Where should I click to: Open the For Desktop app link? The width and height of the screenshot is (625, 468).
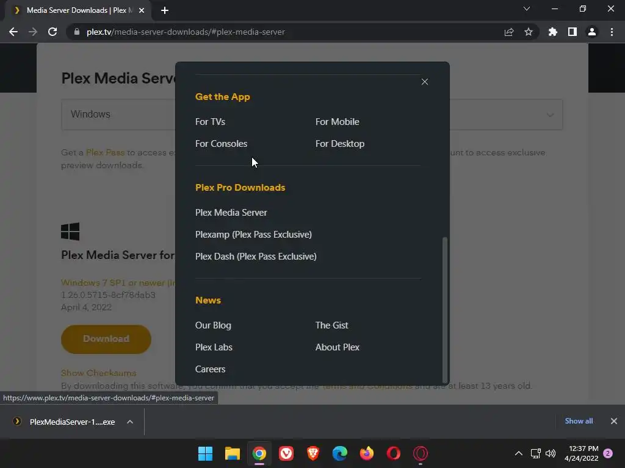coord(339,144)
